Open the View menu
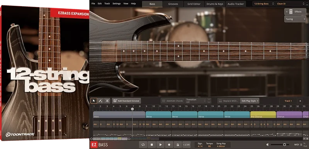The width and height of the screenshot is (309, 149). (126, 3)
